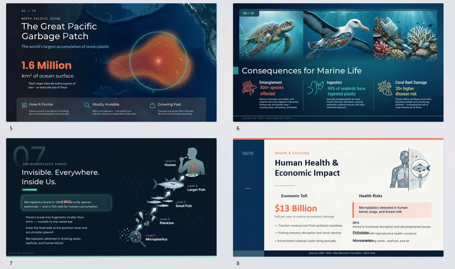Click the '1.6 Million' statistic
455x269 pixels.
(46, 65)
